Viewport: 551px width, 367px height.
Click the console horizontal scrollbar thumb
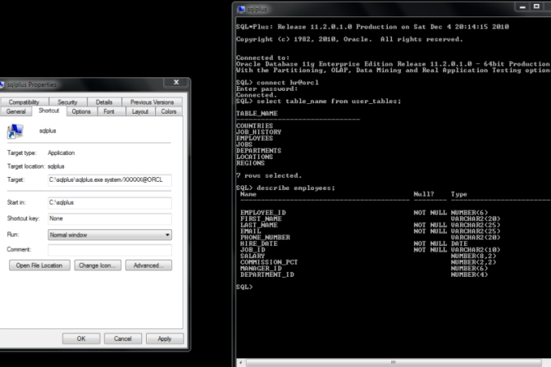tap(394, 361)
